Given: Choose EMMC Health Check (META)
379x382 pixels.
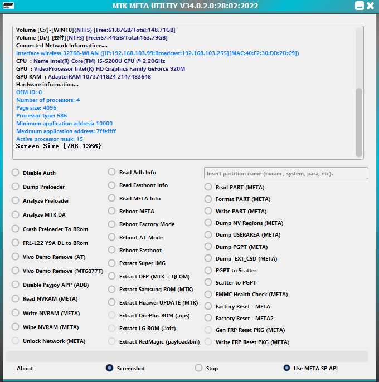Looking at the screenshot, I should coord(208,294).
